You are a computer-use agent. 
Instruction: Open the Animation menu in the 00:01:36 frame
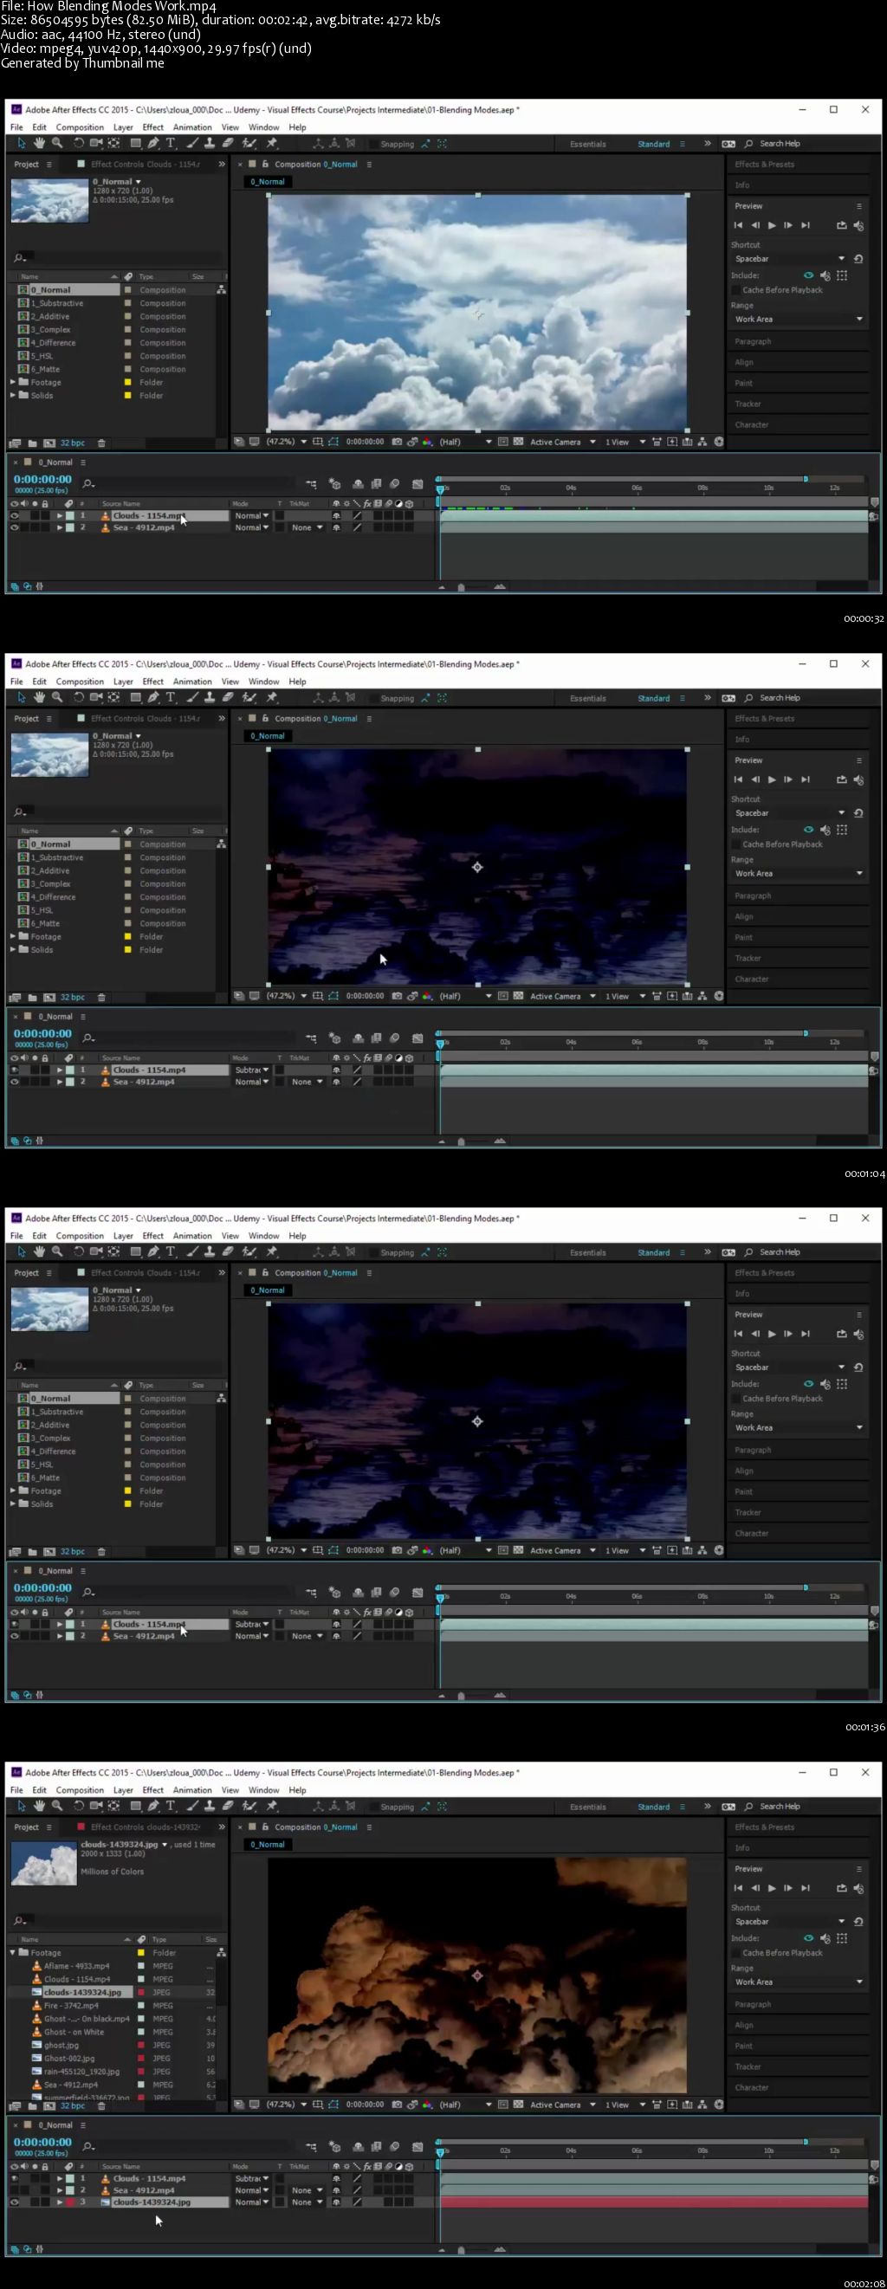pyautogui.click(x=192, y=1236)
